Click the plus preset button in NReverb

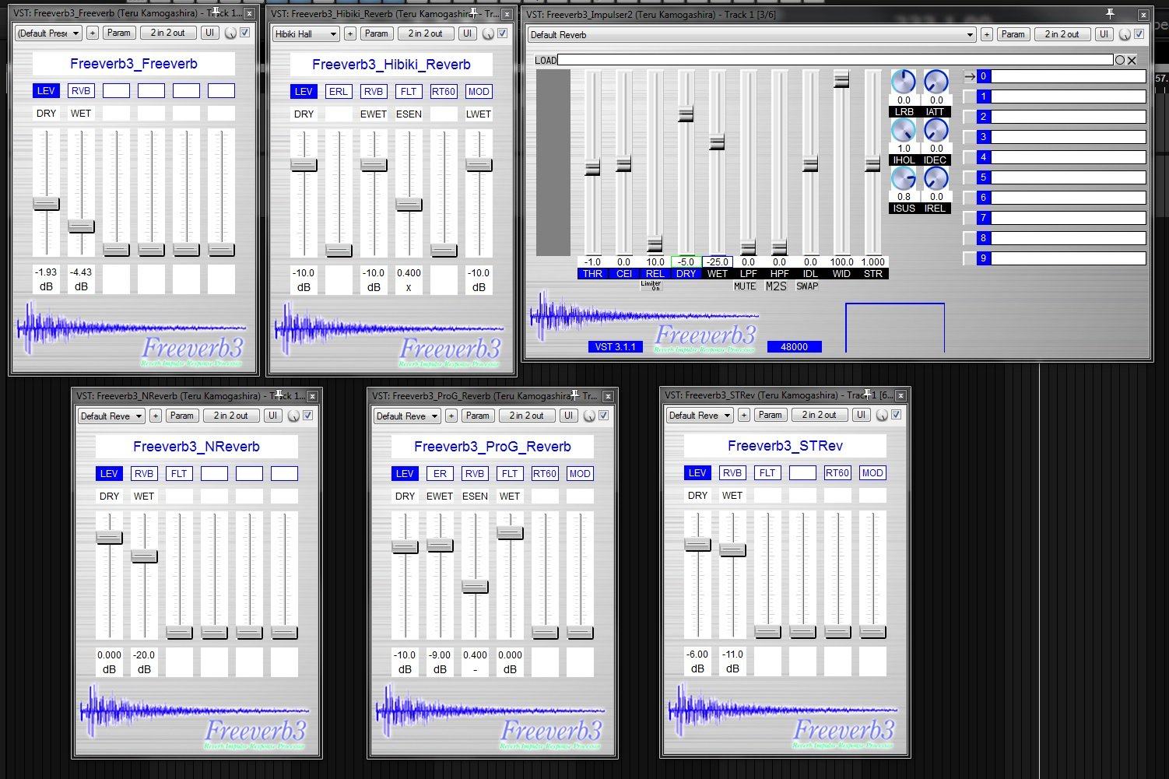[156, 416]
